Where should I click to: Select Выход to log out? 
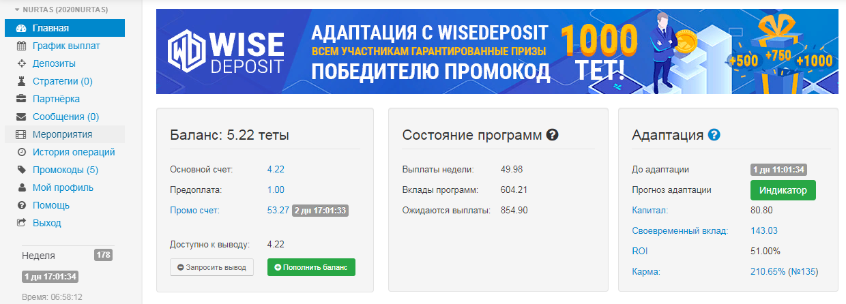(x=46, y=223)
